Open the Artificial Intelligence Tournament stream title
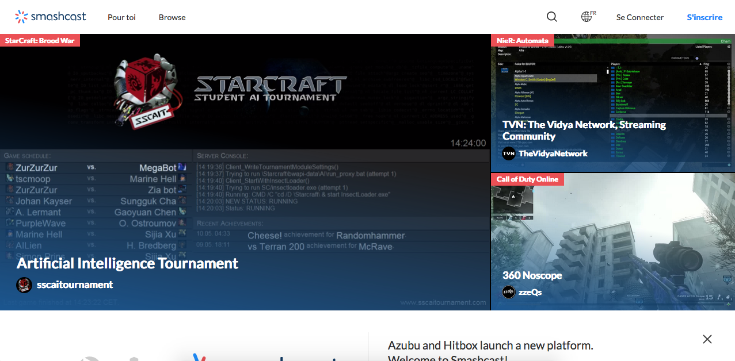Viewport: 735px width, 361px height. 127,263
